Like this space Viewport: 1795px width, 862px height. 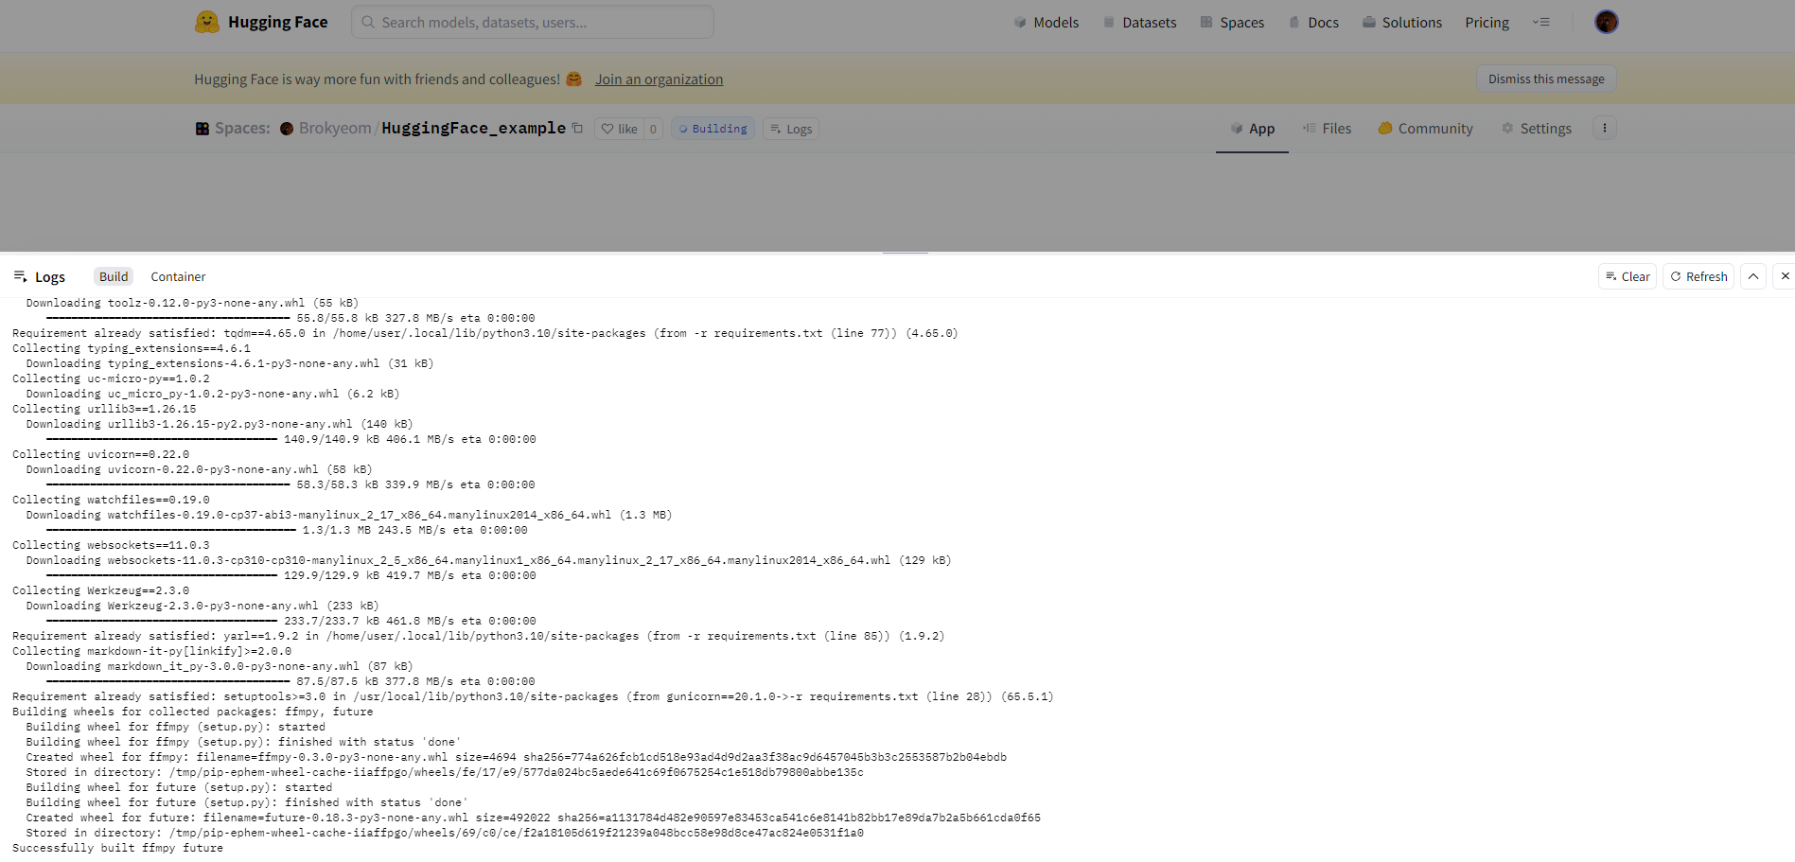[620, 129]
